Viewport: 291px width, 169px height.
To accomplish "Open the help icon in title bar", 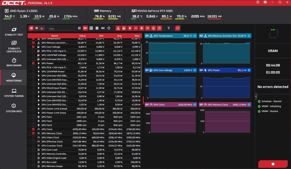I will [x=258, y=2].
